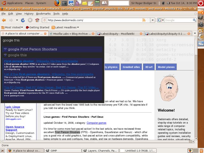Switch to Mozilla Labs Blog Archive tab
This screenshot has height=153, width=204.
coord(72,34)
